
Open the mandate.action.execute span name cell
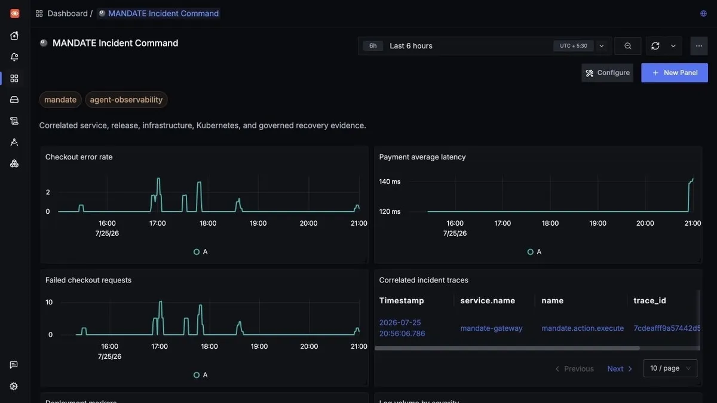pos(583,328)
